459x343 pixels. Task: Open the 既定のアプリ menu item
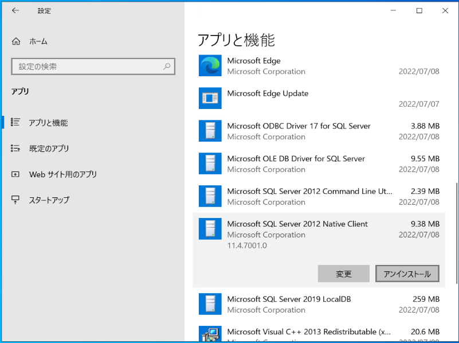coord(93,149)
